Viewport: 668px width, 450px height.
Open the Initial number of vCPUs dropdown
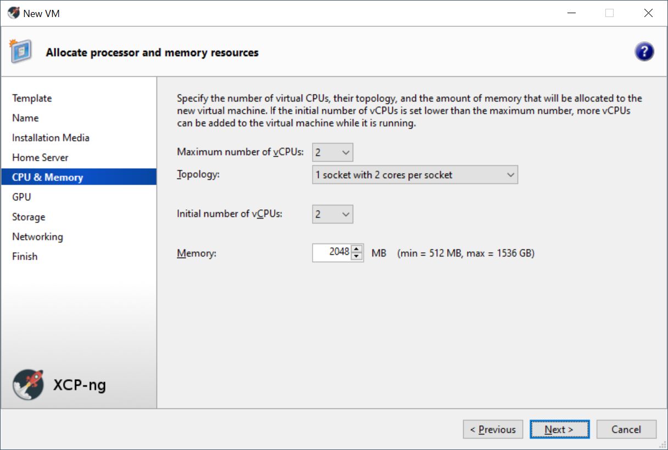point(332,214)
